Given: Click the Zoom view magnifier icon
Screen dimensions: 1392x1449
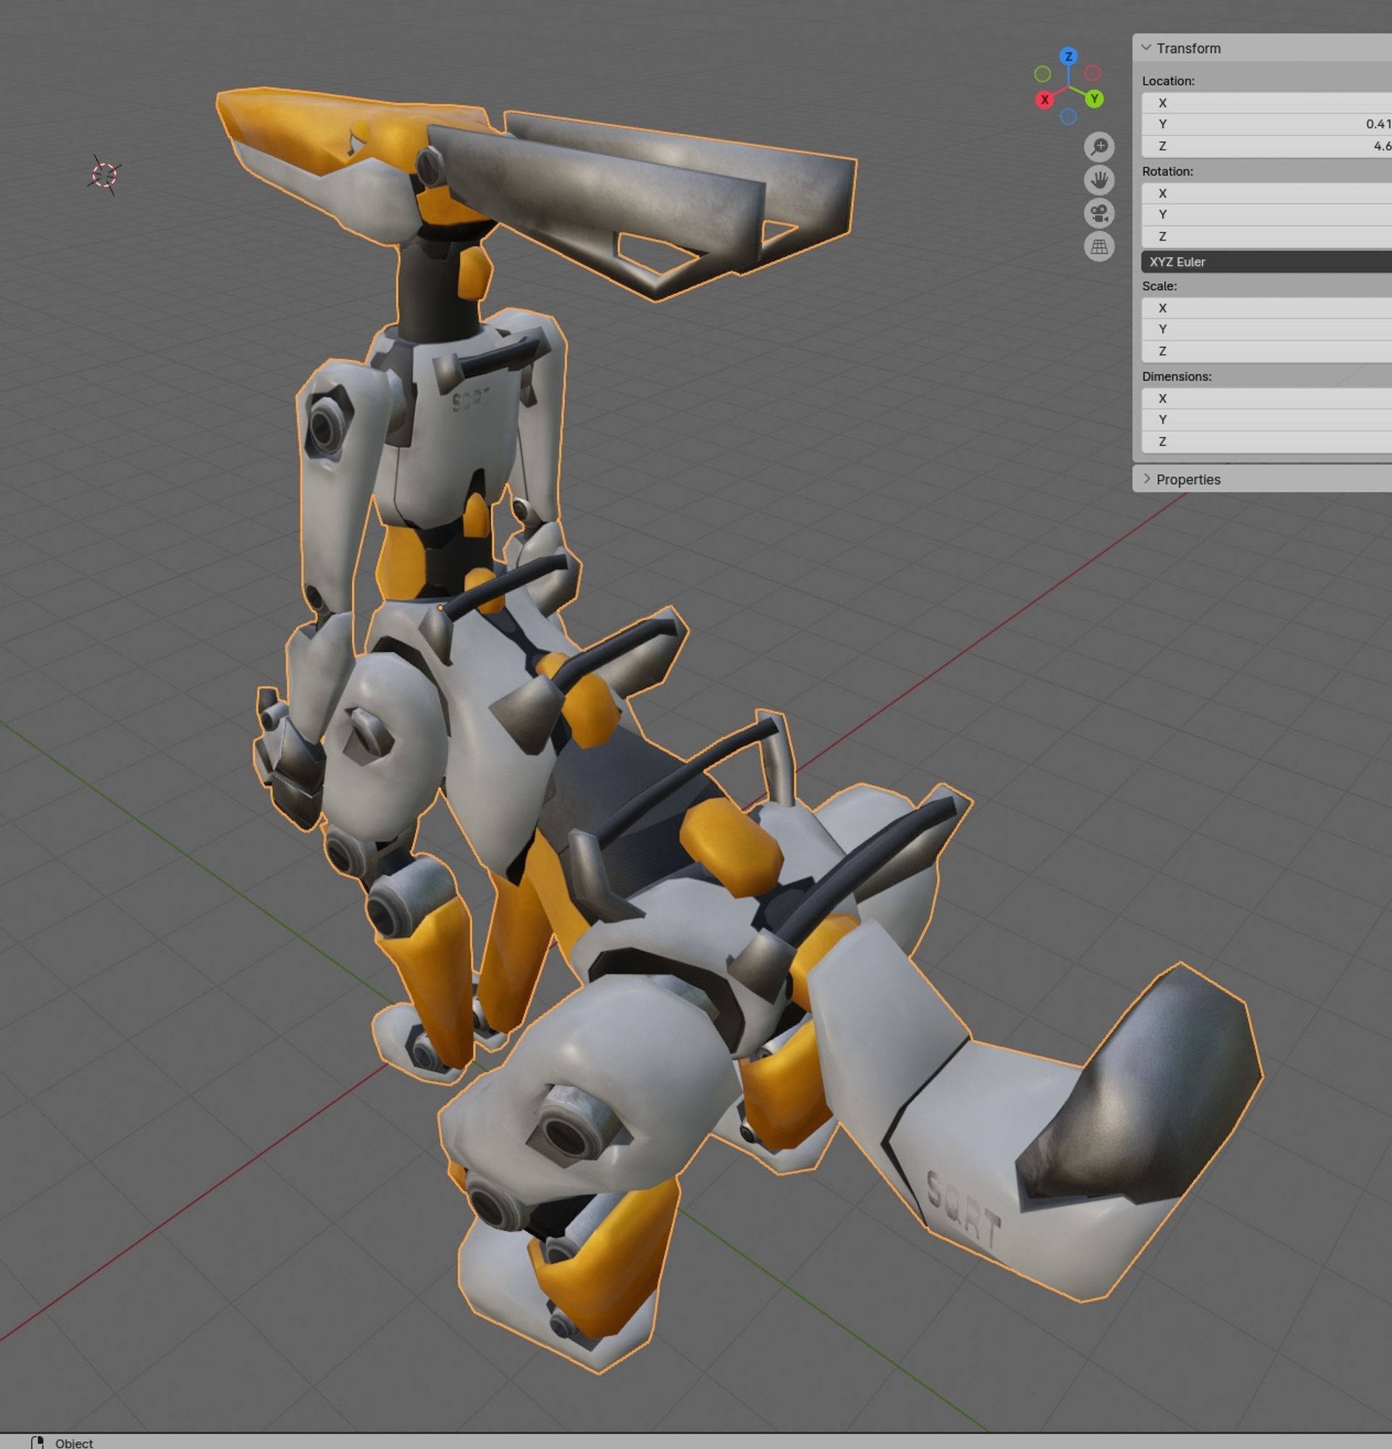Looking at the screenshot, I should pyautogui.click(x=1099, y=146).
